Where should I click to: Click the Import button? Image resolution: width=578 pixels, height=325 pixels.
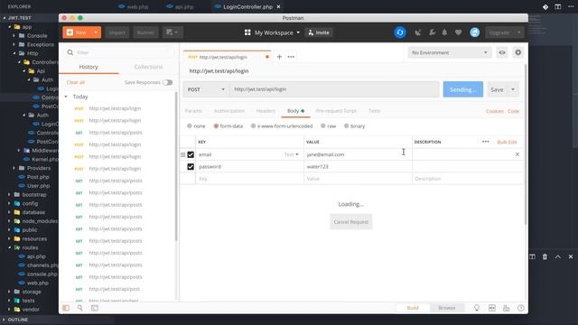(117, 32)
